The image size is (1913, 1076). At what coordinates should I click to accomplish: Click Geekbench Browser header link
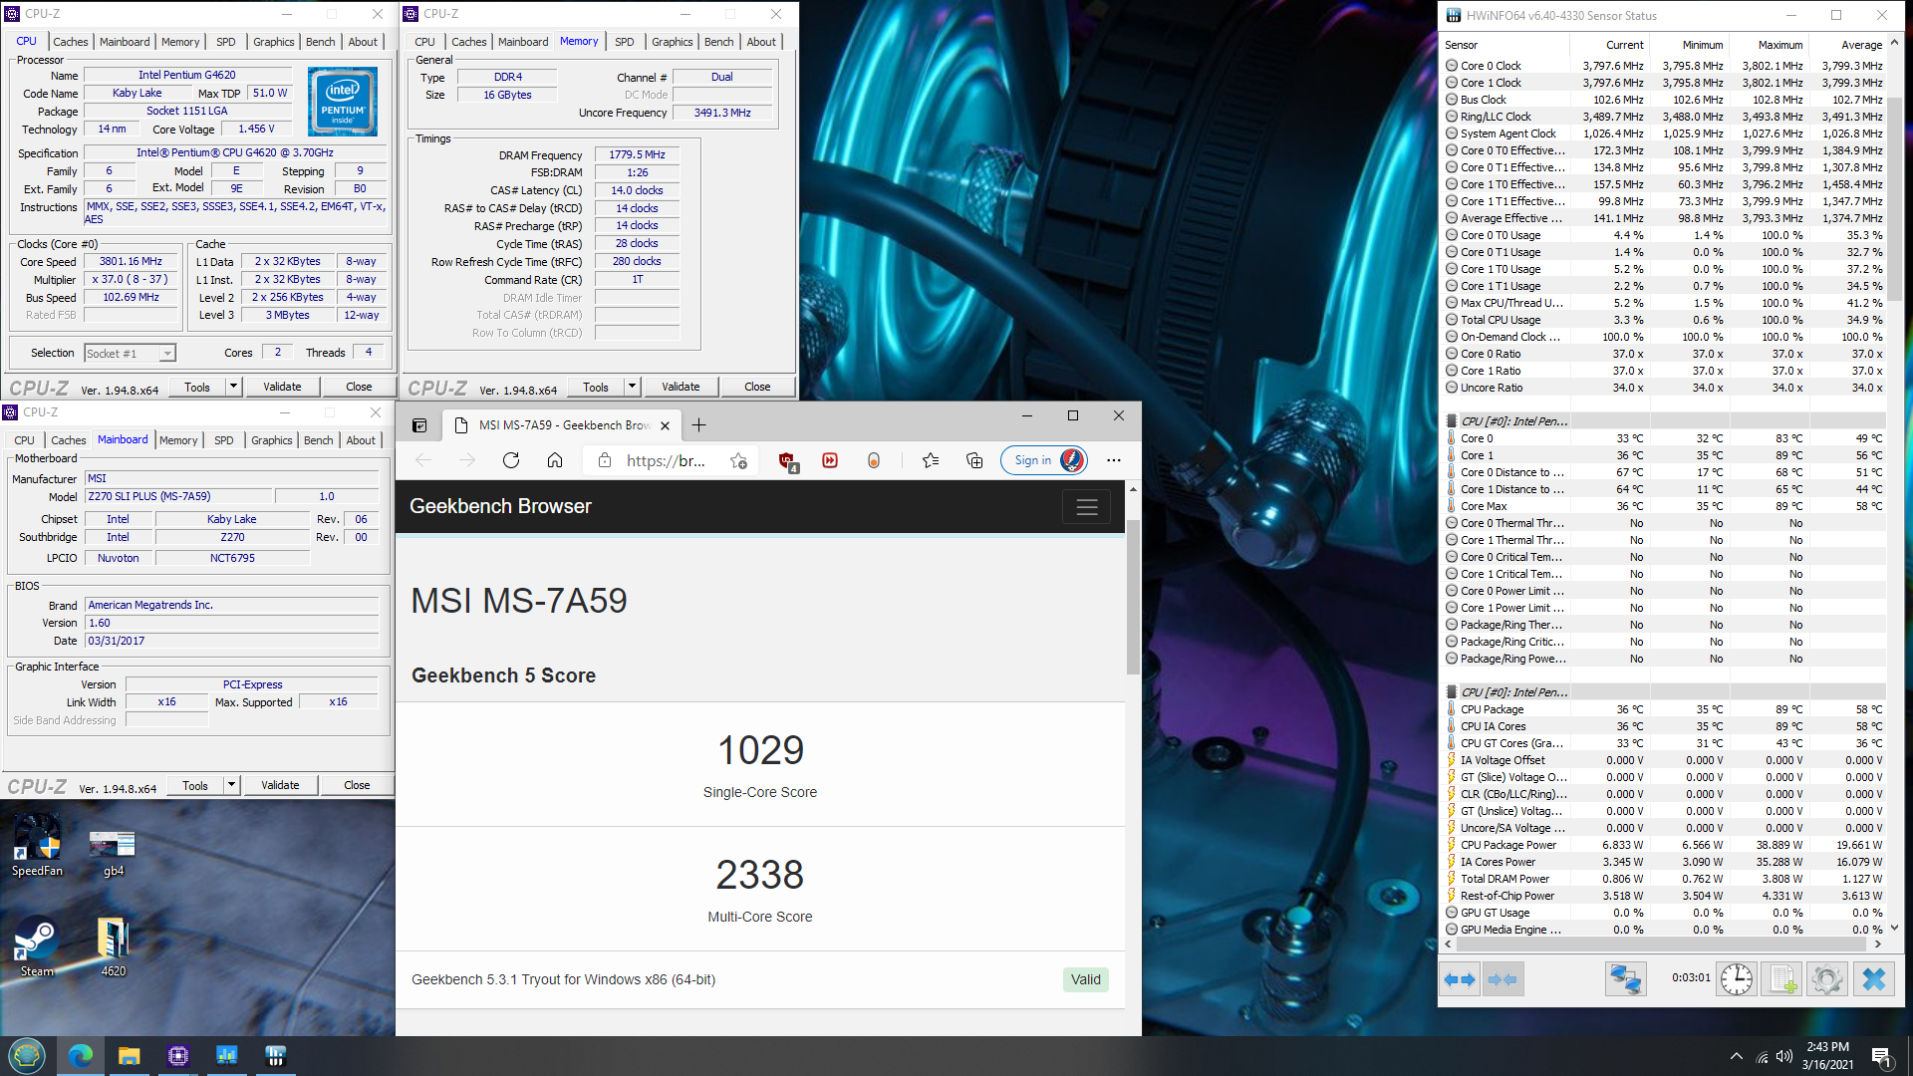[500, 506]
